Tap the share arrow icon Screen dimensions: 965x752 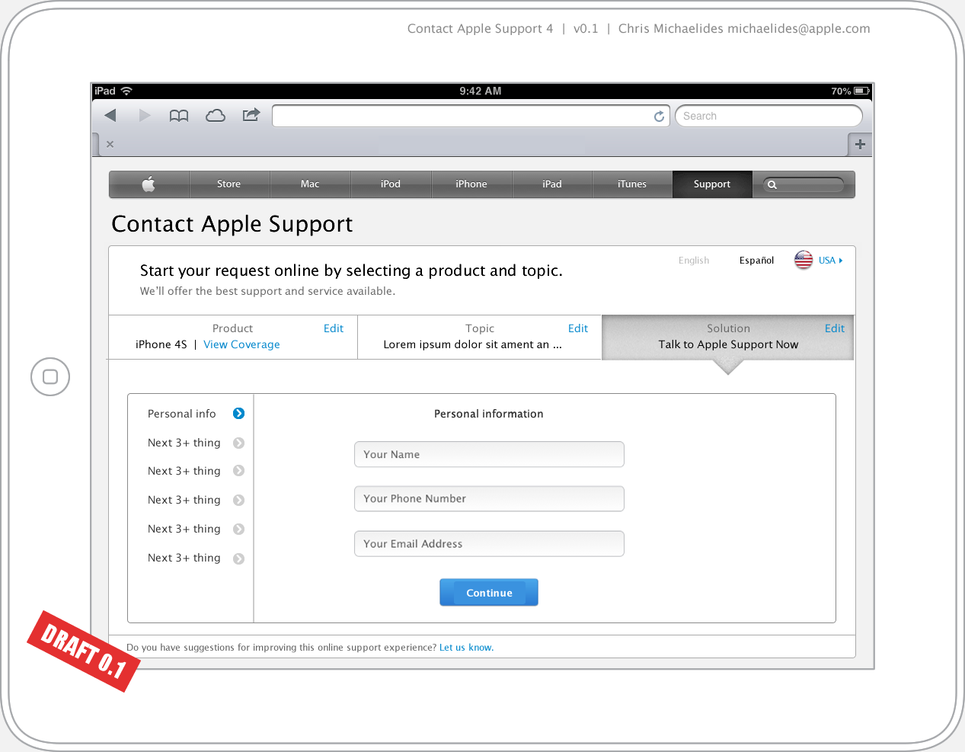(251, 115)
